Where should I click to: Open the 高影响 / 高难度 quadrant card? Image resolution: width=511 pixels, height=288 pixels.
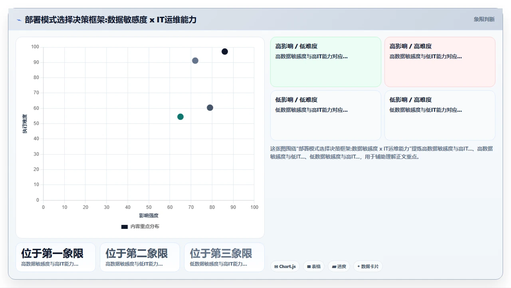[x=440, y=62]
